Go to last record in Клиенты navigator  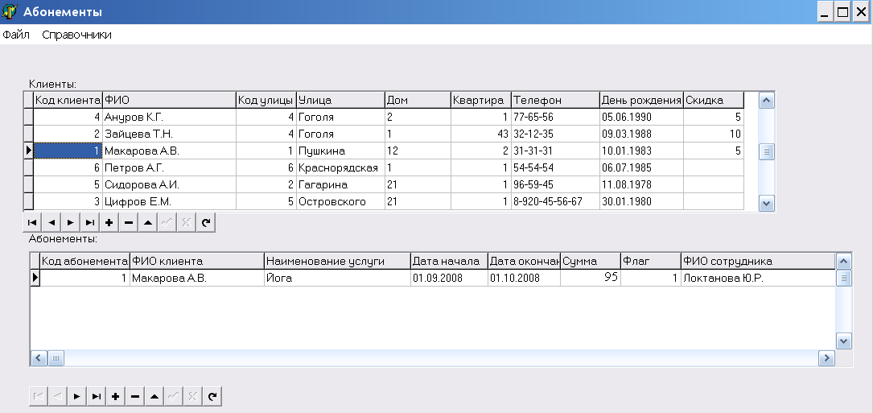pos(89,222)
